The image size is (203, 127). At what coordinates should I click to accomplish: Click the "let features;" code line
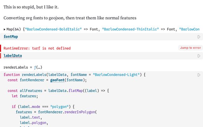(x=25, y=96)
